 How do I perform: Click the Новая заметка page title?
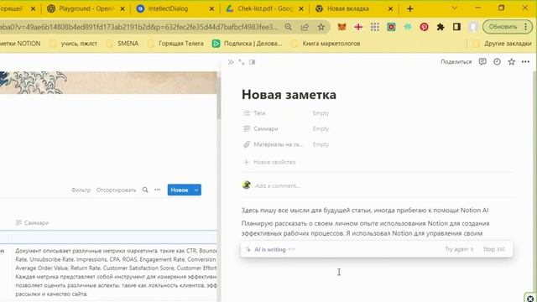pos(289,95)
